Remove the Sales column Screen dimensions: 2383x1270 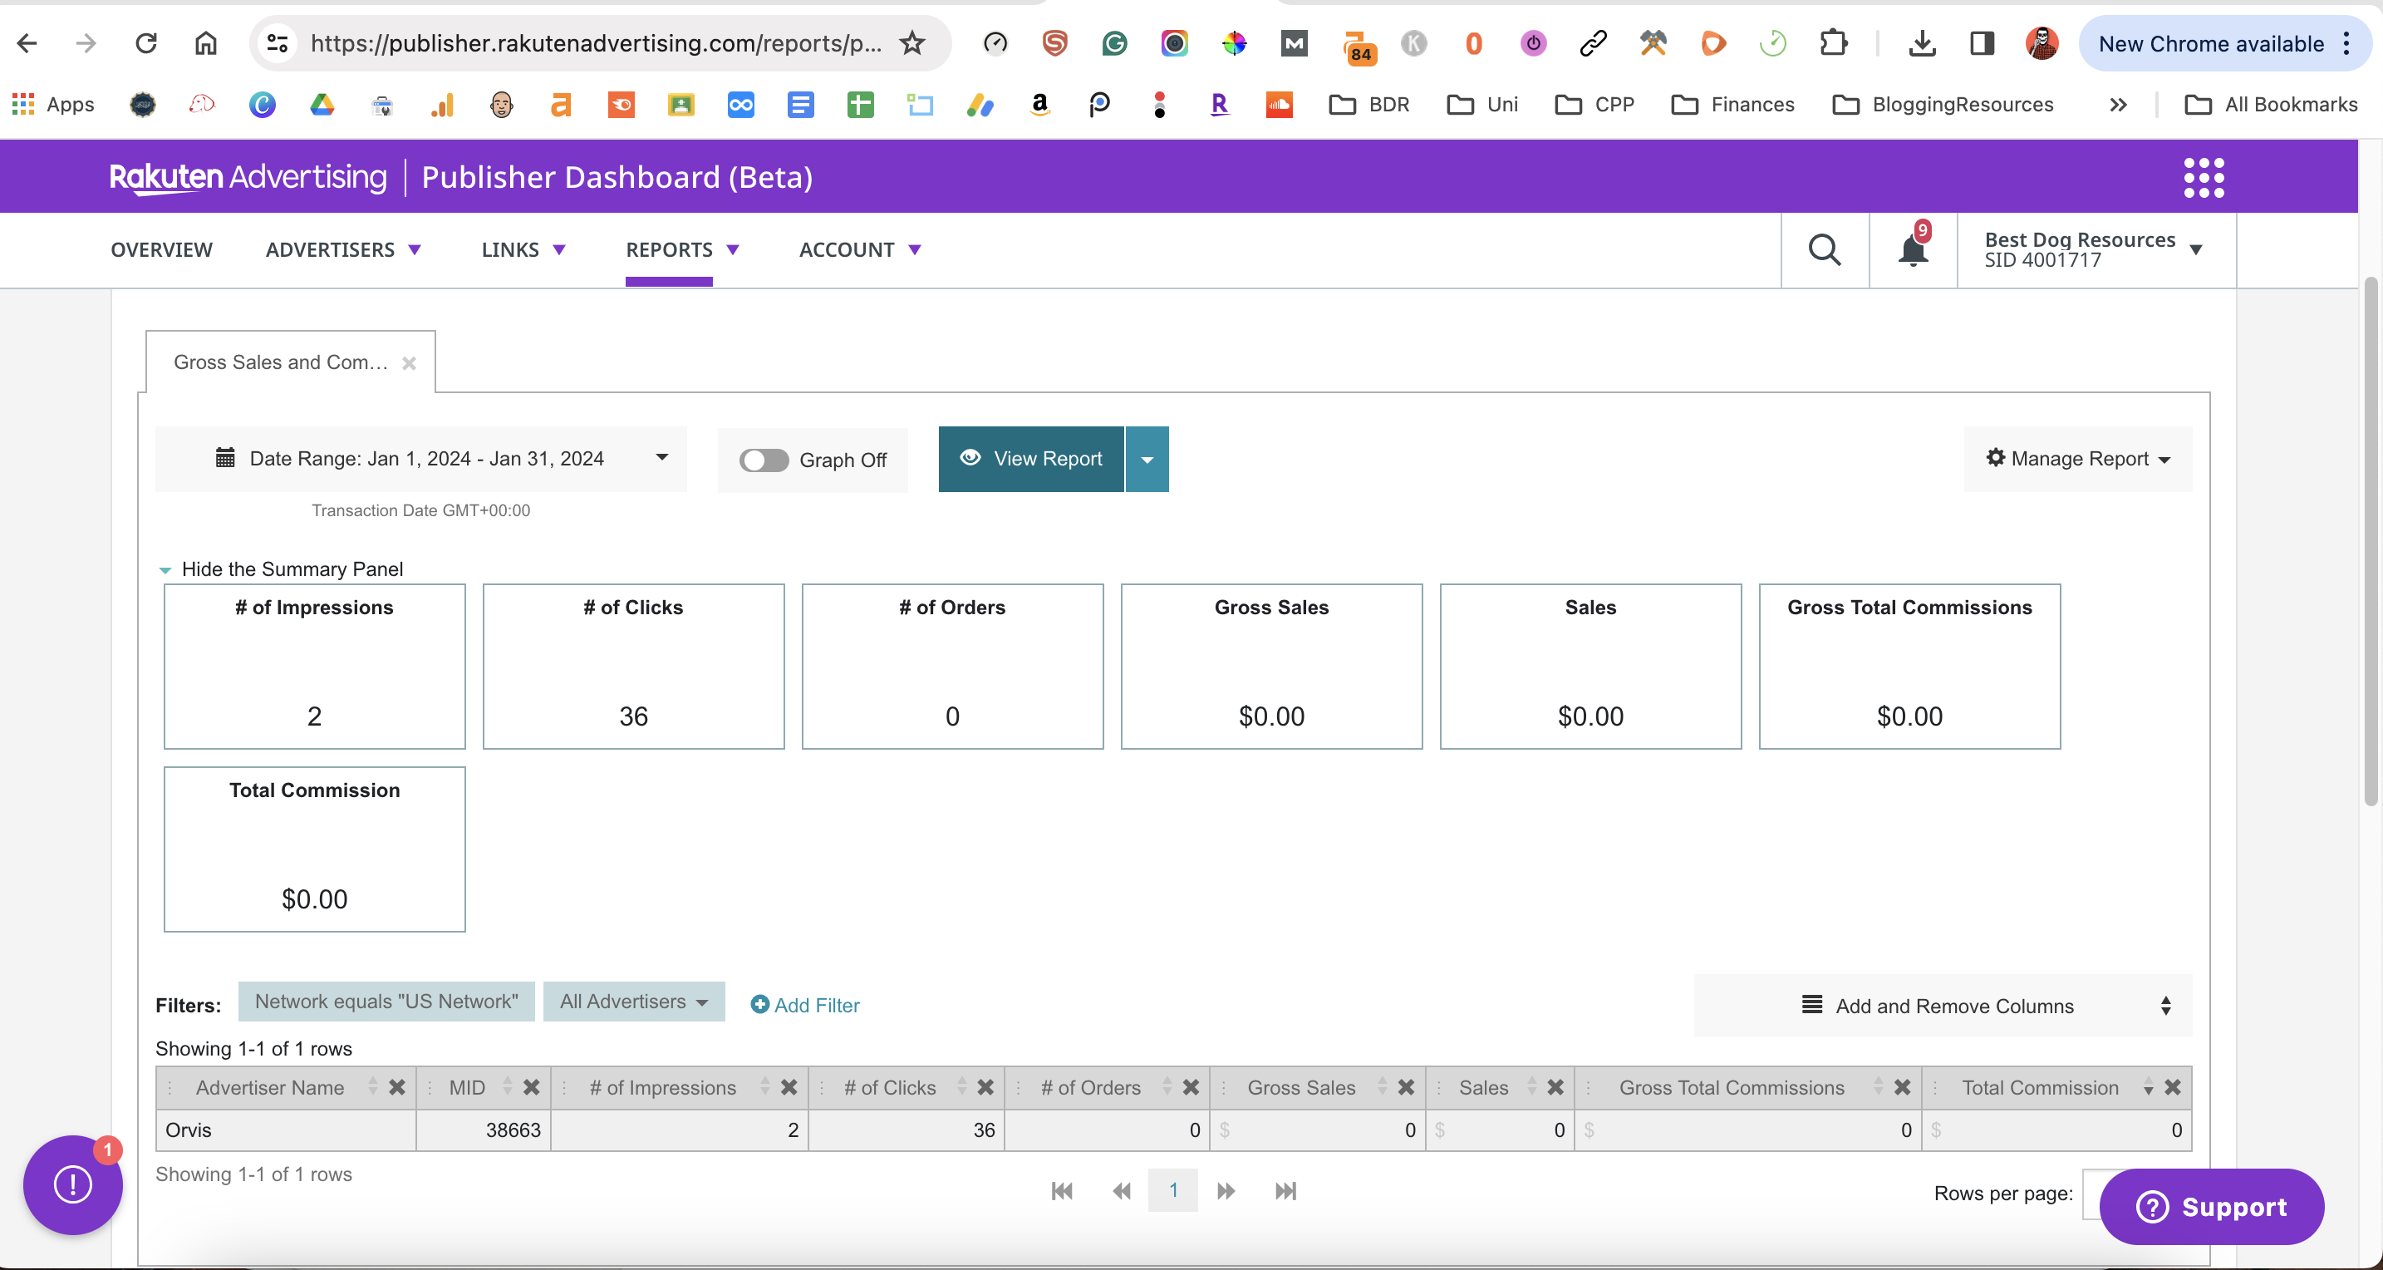coord(1555,1086)
